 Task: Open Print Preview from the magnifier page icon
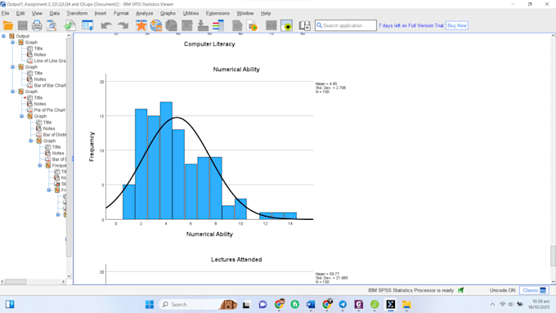coord(52,25)
